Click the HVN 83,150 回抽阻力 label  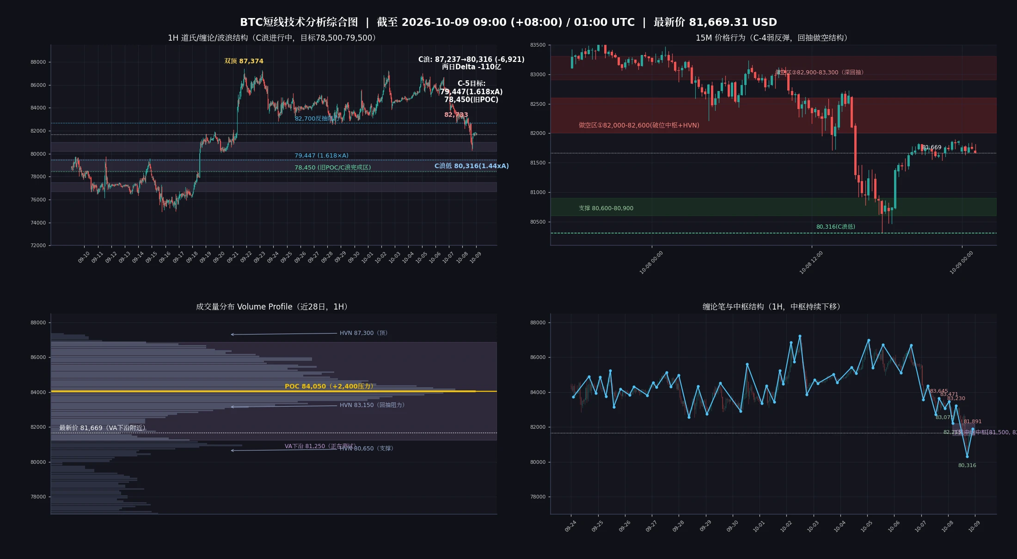(372, 405)
